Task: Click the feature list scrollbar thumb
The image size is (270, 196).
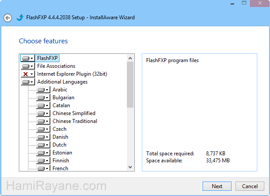Action: pyautogui.click(x=130, y=85)
